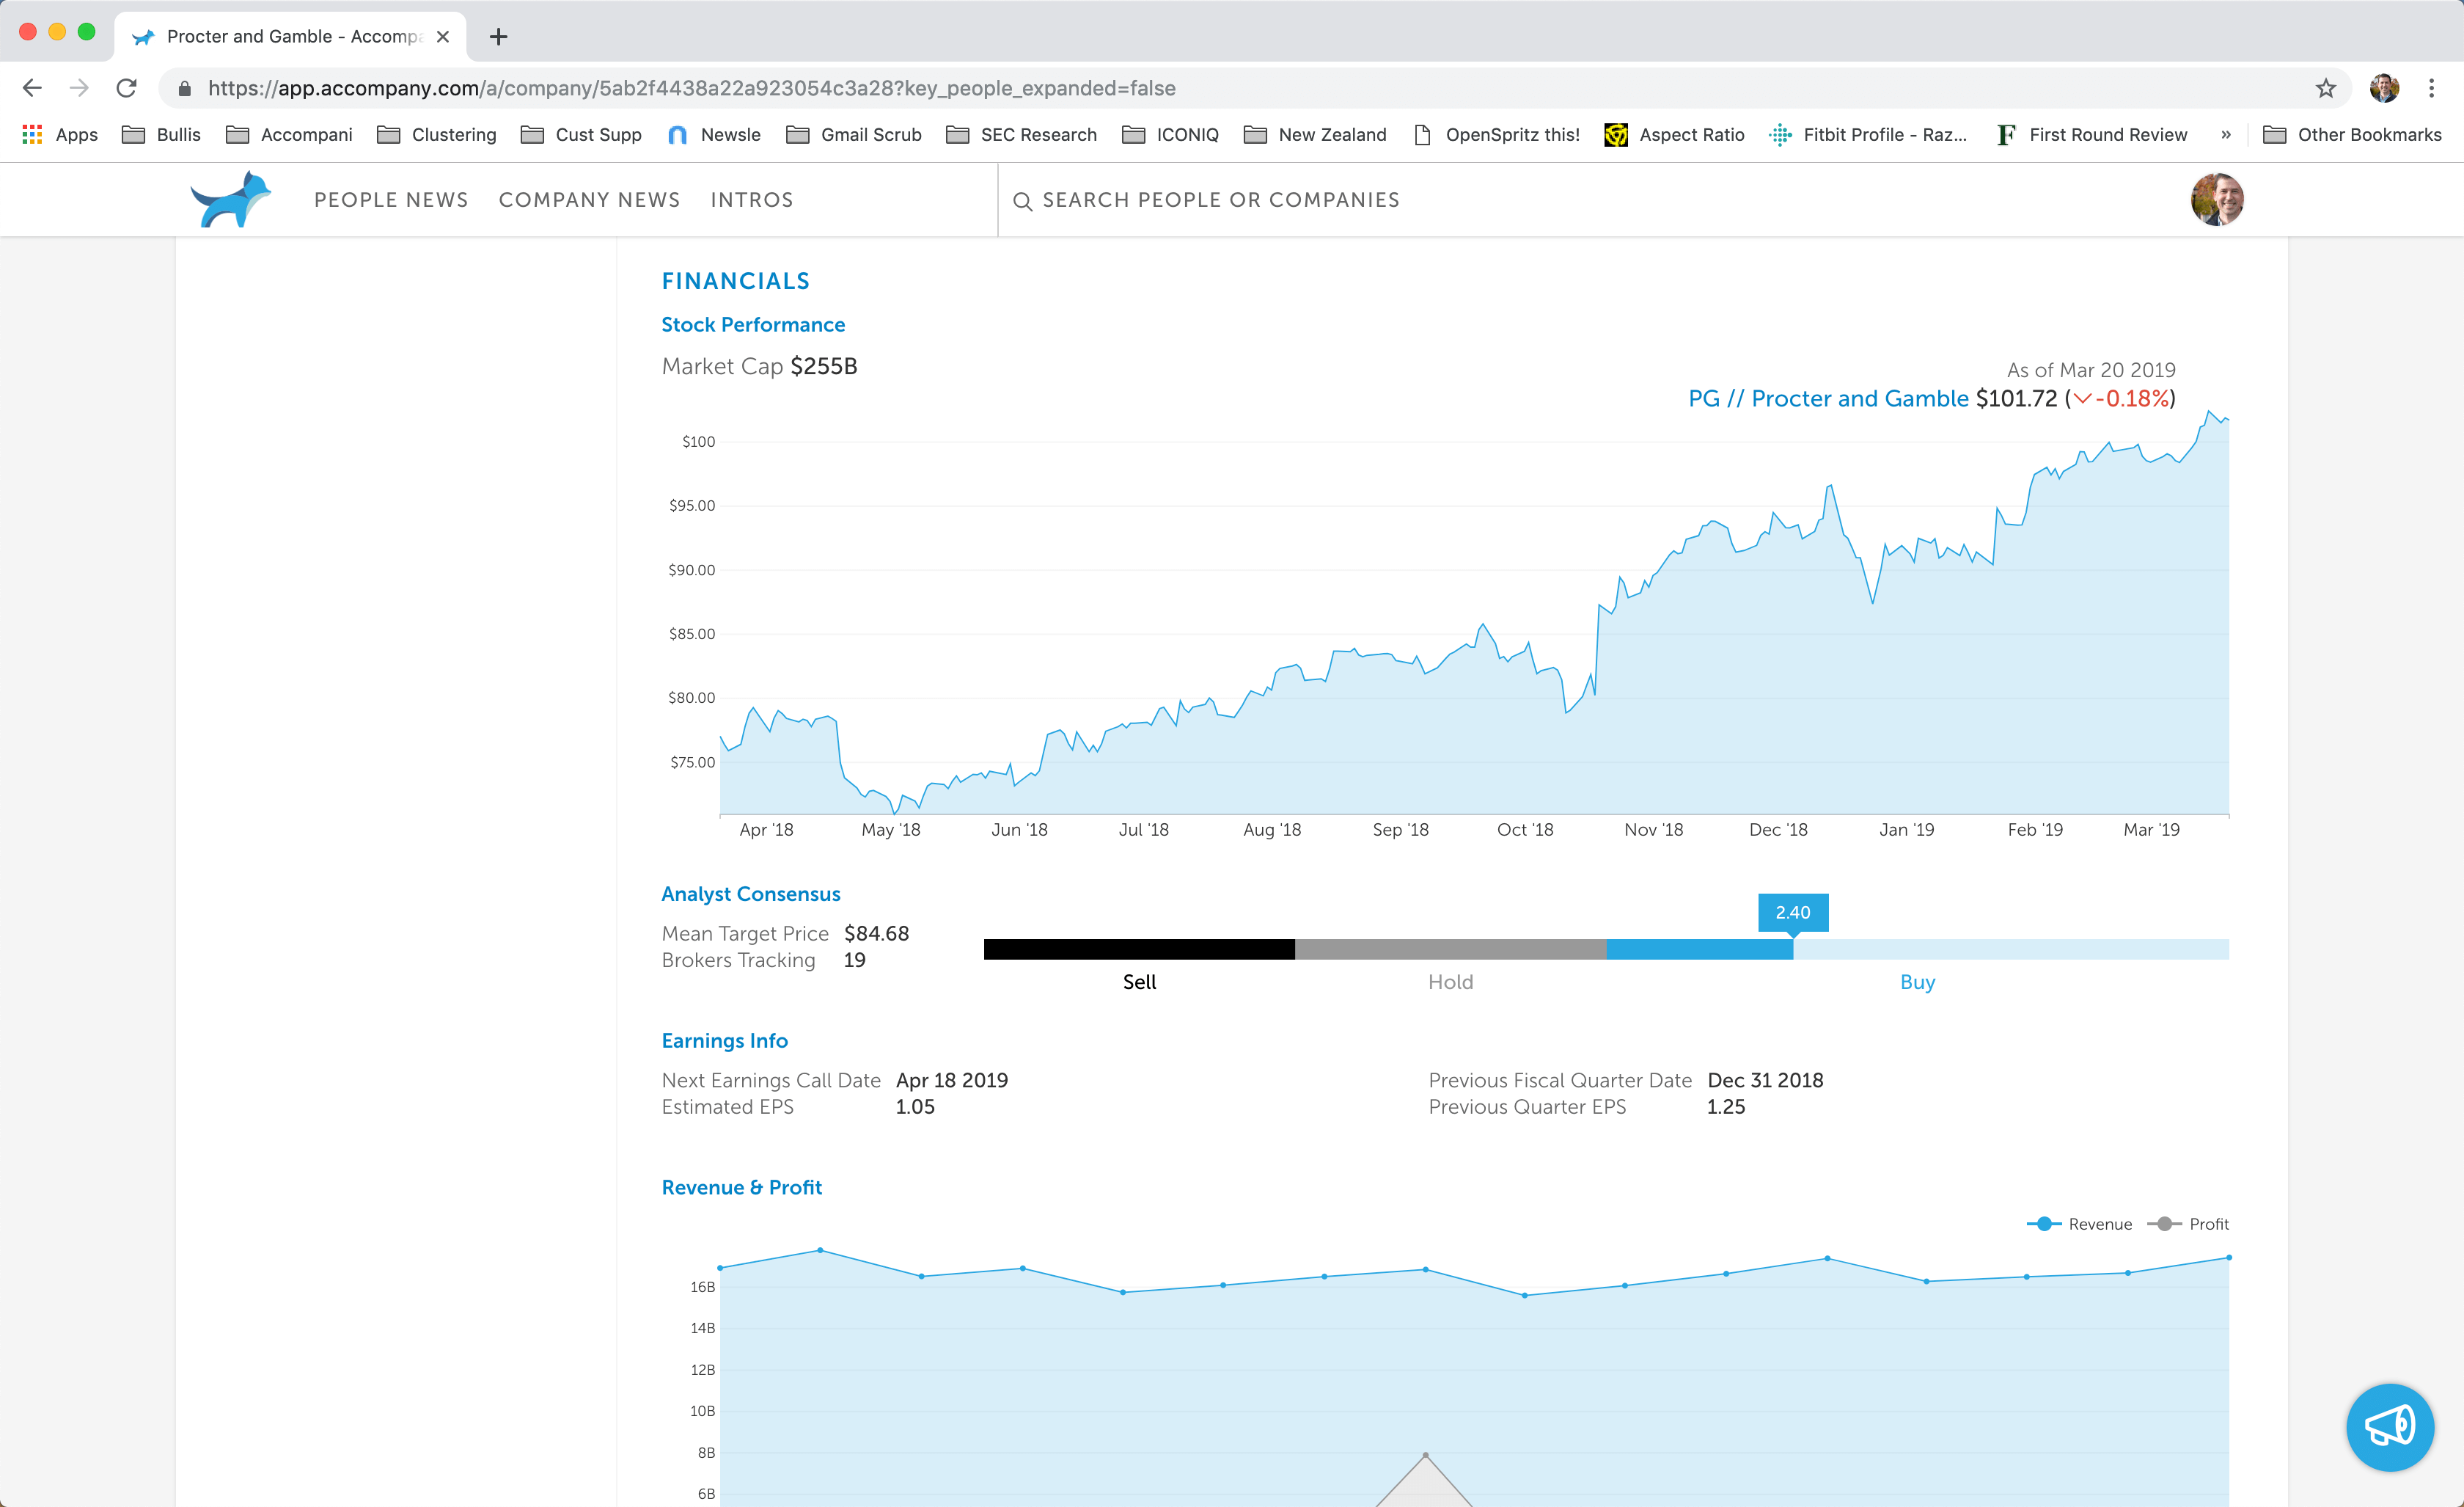Bookmark this page with the star icon
2464x1507 pixels.
tap(2326, 88)
